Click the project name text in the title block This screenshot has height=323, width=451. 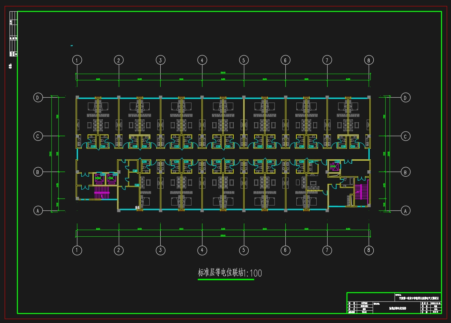click(x=419, y=298)
